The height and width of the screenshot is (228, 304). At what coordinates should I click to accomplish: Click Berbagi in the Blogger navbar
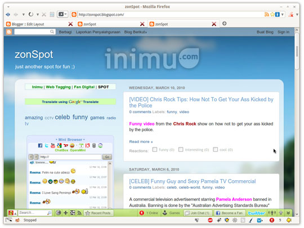(65, 32)
